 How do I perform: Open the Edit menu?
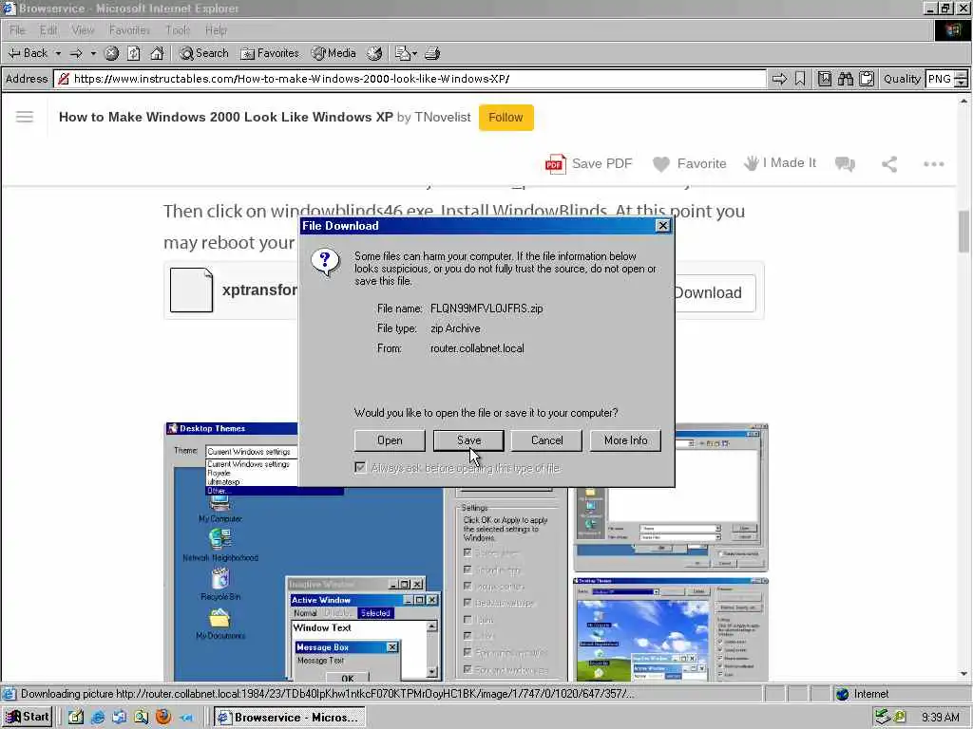(x=48, y=29)
